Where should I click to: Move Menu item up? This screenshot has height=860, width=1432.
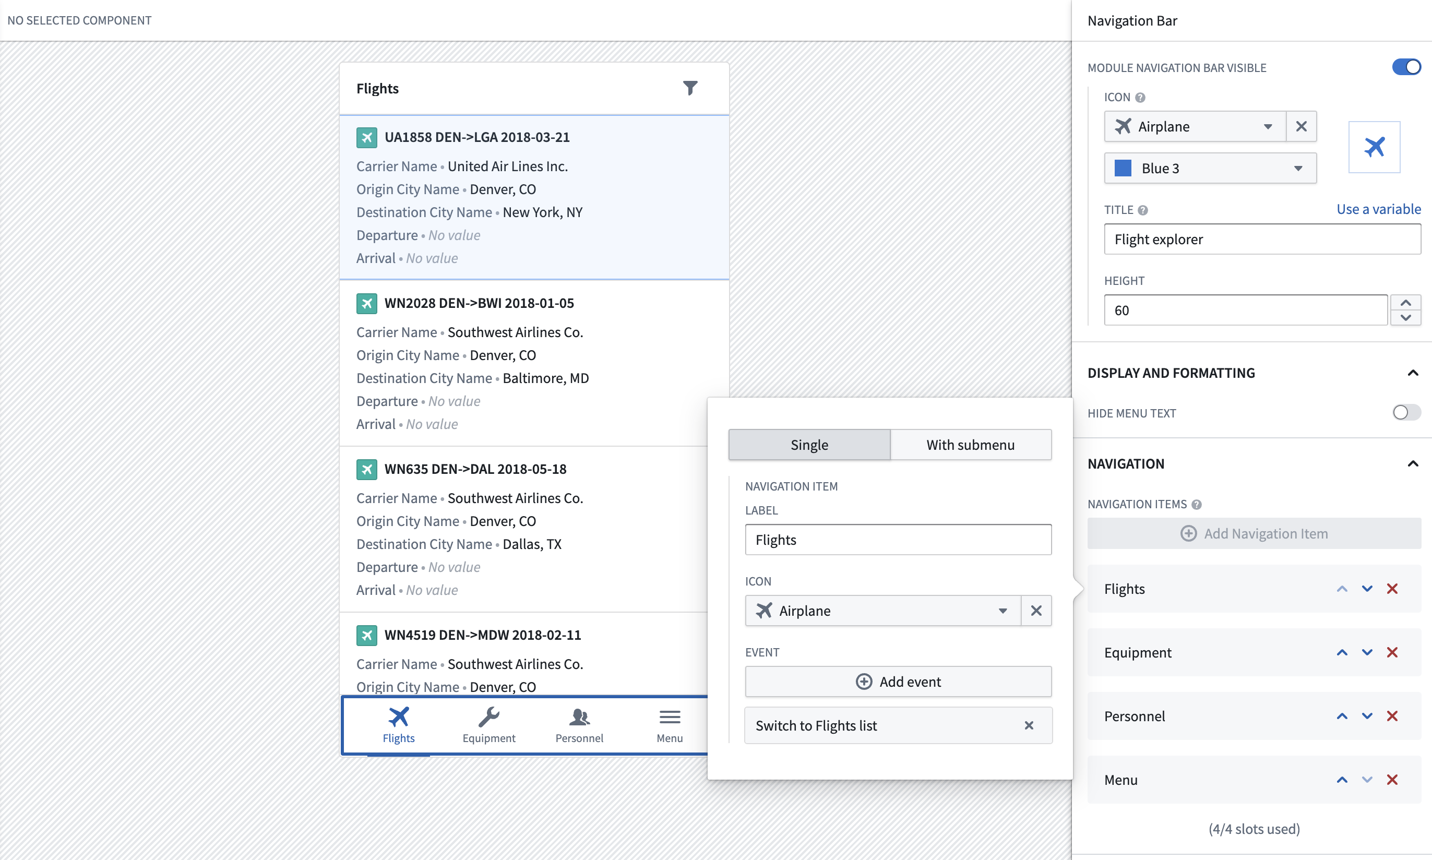1342,780
